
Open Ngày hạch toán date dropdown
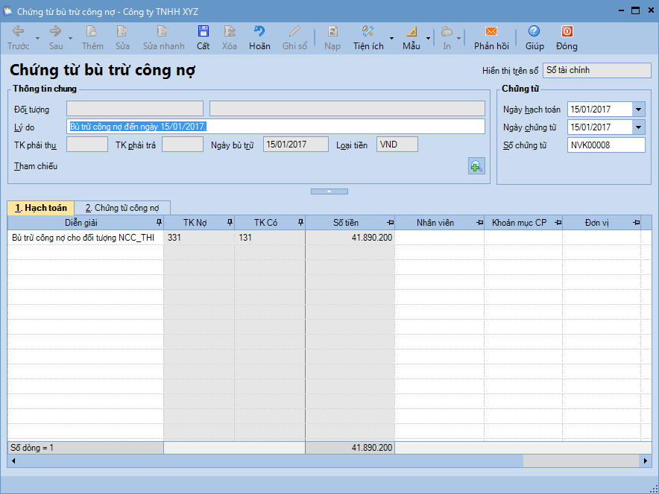[638, 110]
